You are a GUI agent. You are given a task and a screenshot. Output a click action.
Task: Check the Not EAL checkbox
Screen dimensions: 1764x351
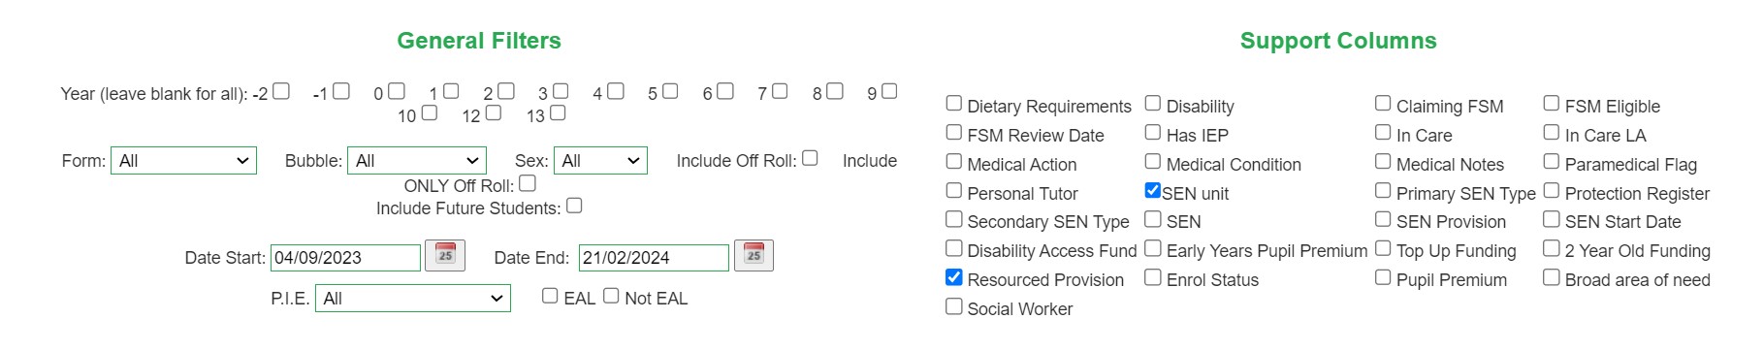611,296
